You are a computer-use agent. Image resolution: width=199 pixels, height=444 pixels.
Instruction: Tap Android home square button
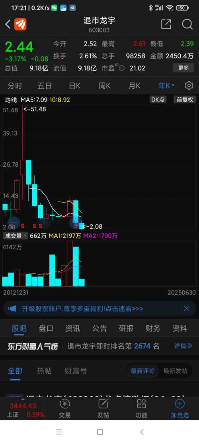100,432
